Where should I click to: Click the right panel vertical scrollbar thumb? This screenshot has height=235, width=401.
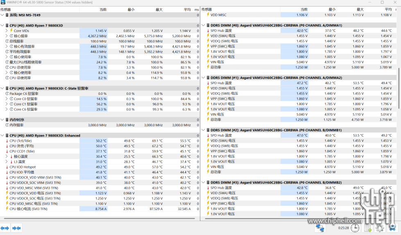pos(399,88)
